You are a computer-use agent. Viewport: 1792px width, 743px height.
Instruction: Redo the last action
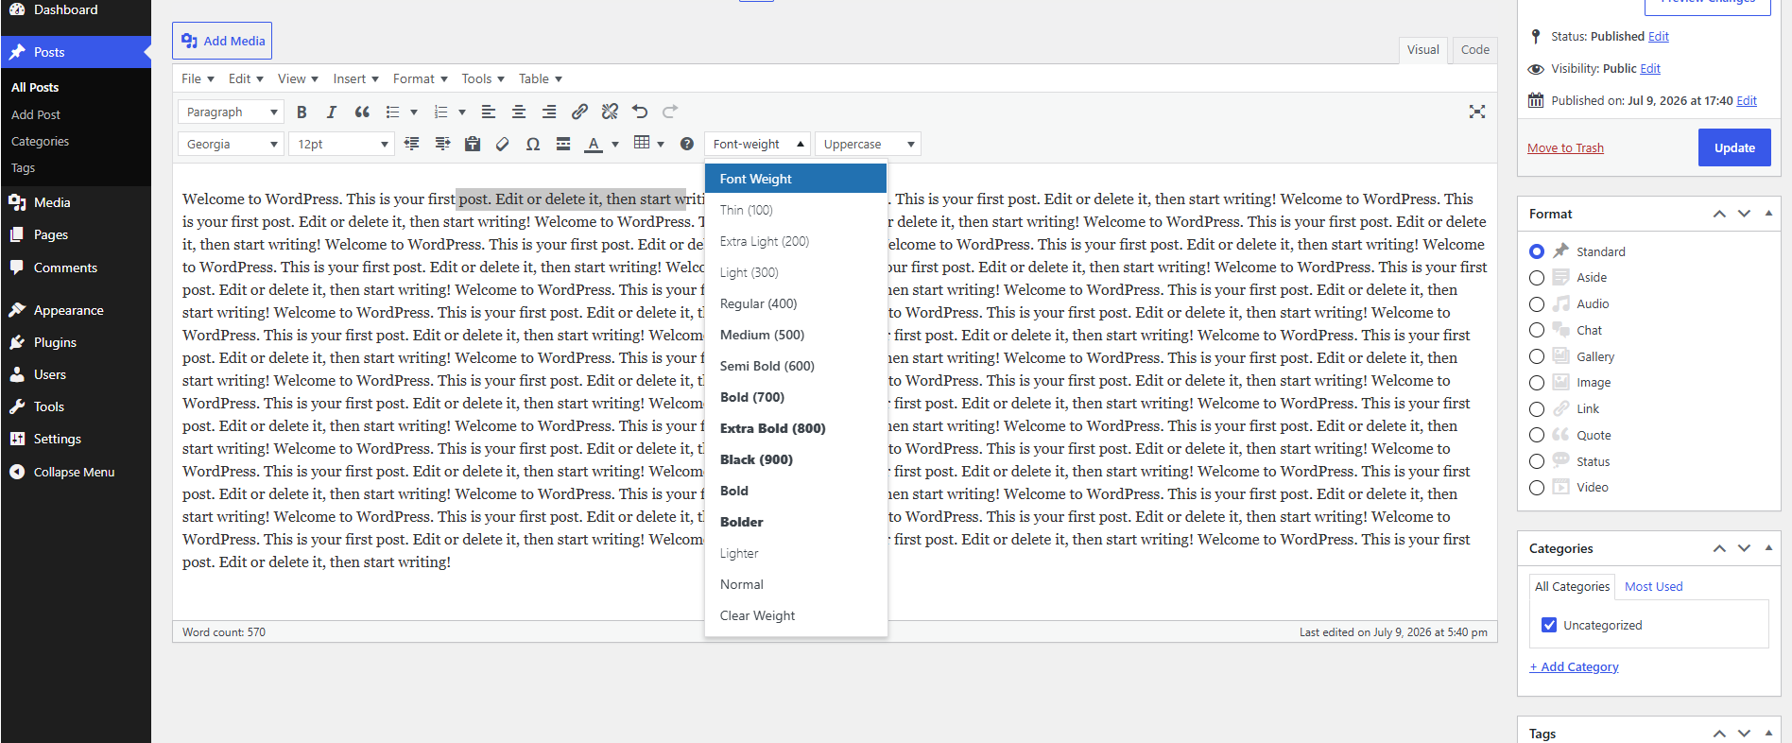(670, 112)
